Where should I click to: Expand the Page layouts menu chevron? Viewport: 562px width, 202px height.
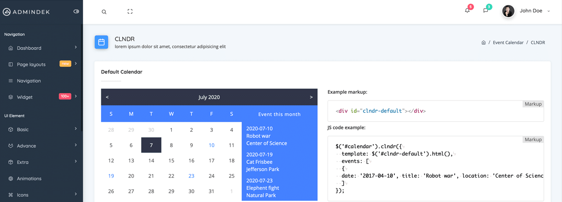[x=76, y=64]
